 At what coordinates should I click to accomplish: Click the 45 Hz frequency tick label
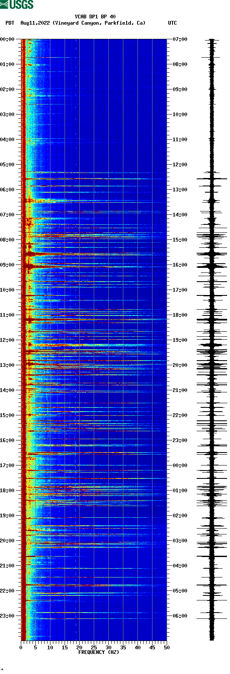(x=152, y=648)
